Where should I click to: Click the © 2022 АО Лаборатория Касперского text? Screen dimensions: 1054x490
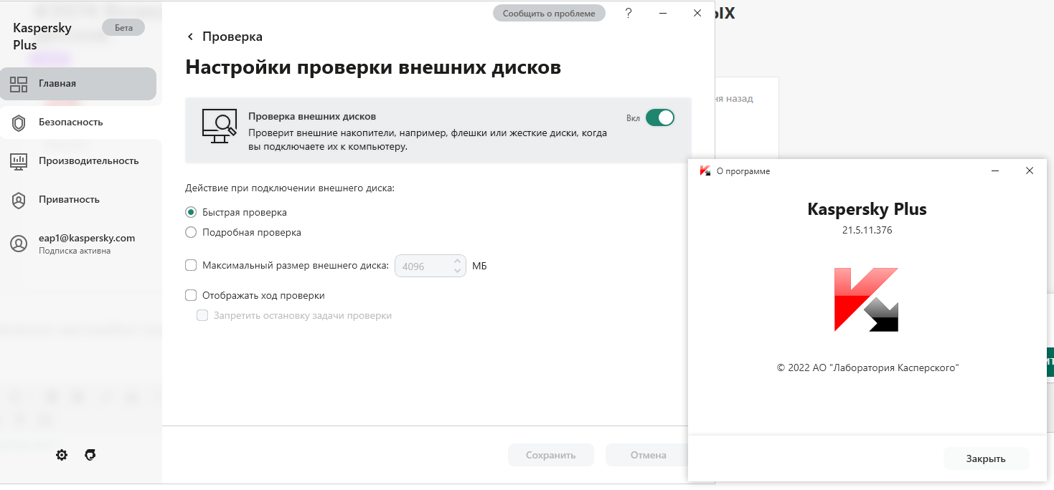[867, 367]
